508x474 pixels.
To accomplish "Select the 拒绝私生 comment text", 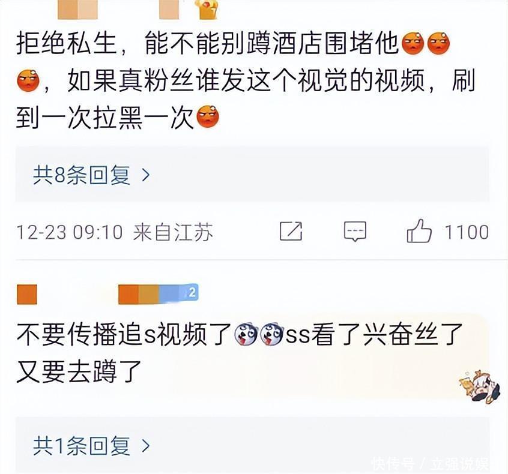I will pyautogui.click(x=246, y=80).
